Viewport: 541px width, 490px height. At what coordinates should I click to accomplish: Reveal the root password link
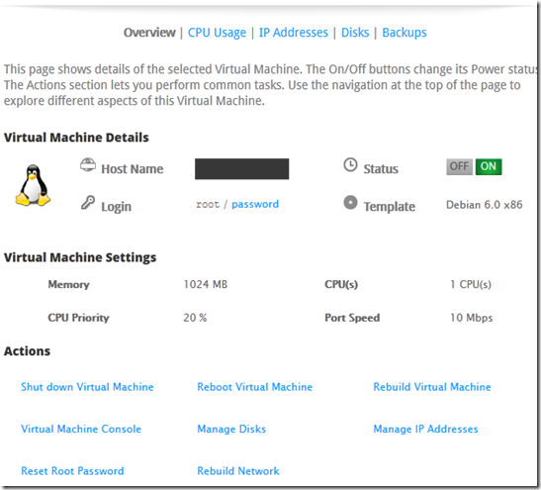click(x=255, y=204)
